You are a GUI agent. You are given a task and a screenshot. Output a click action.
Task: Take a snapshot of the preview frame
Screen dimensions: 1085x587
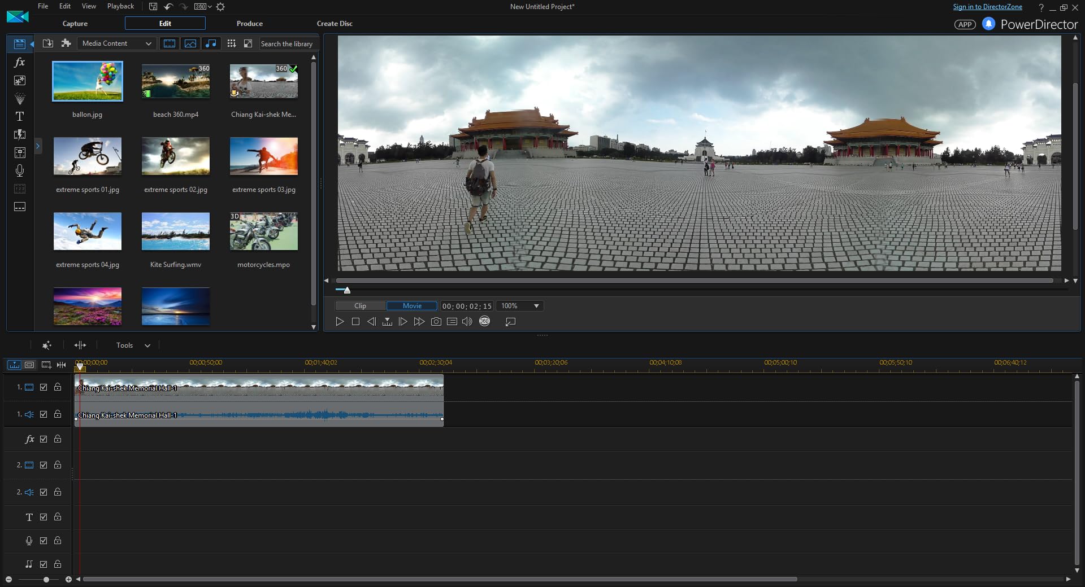(436, 322)
